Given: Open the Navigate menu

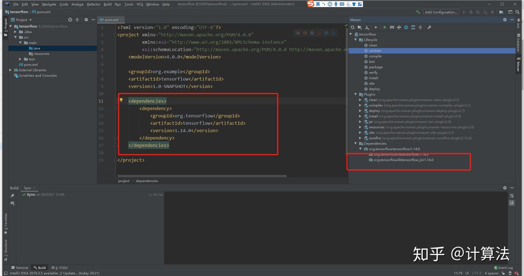Looking at the screenshot, I should (49, 4).
